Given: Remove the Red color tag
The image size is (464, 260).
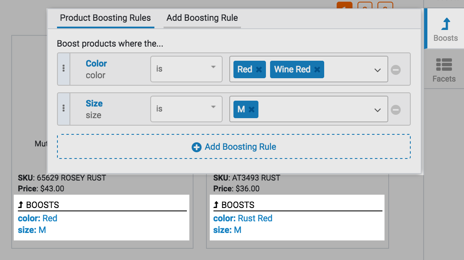Looking at the screenshot, I should [259, 69].
